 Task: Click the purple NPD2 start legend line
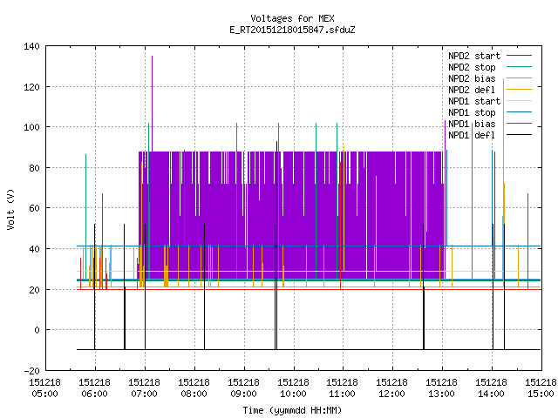[x=519, y=56]
